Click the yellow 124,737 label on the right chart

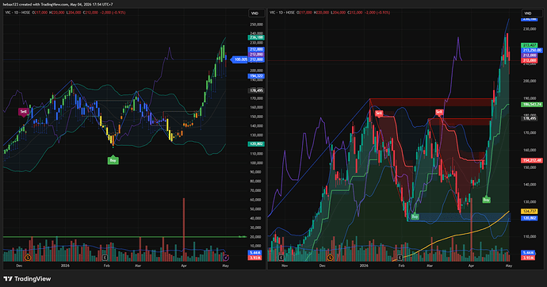[530, 212]
